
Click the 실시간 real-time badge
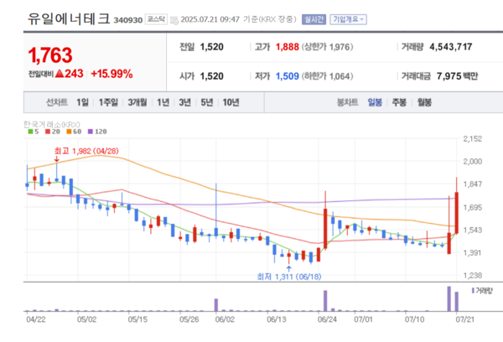[314, 19]
